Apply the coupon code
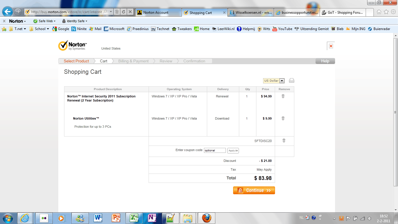398x224 pixels. [233, 150]
